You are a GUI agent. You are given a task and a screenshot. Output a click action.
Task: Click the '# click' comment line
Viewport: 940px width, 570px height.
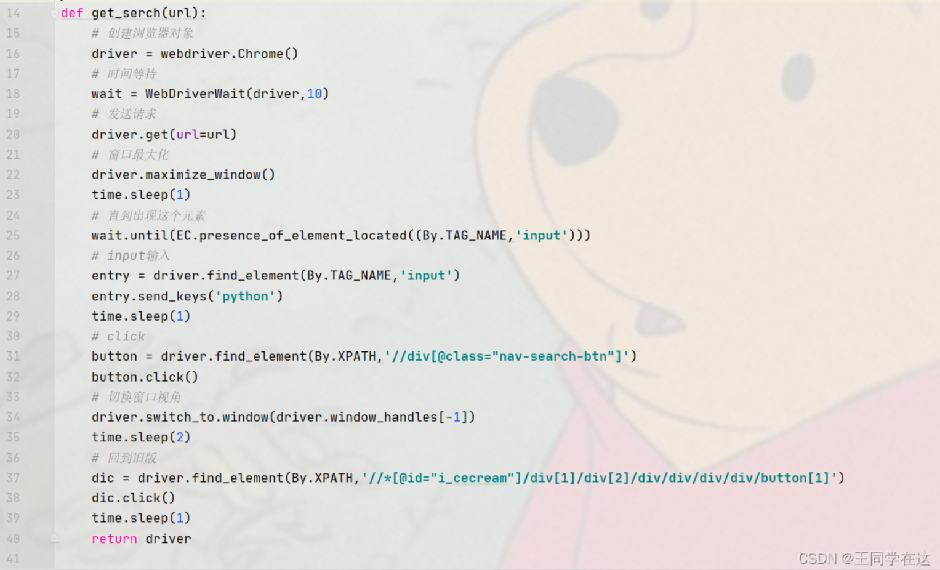pyautogui.click(x=118, y=336)
